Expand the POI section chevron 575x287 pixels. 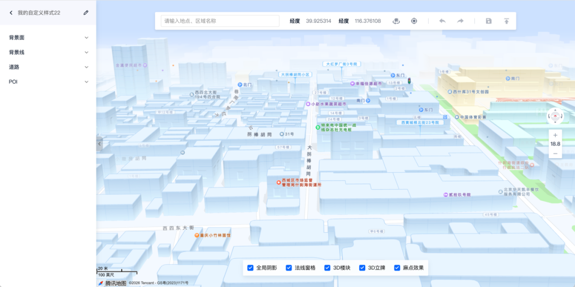[87, 82]
